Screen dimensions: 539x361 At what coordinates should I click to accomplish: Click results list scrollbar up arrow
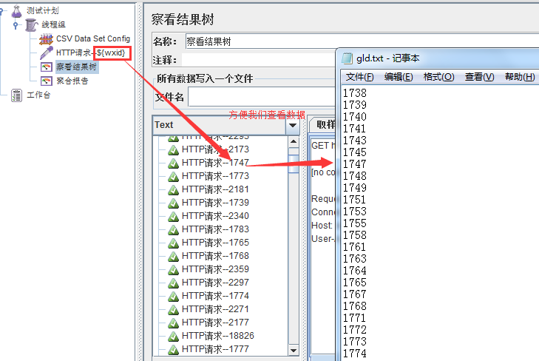tap(294, 141)
